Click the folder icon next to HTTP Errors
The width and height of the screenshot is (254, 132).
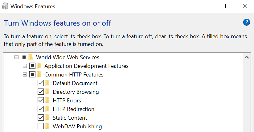(x=47, y=100)
